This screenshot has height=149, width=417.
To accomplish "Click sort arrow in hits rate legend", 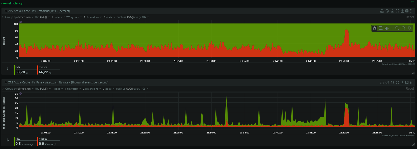I will click(8, 140).
